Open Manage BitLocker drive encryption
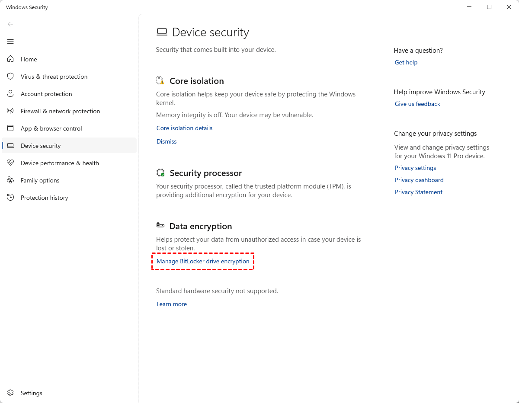The width and height of the screenshot is (519, 403). (x=203, y=261)
